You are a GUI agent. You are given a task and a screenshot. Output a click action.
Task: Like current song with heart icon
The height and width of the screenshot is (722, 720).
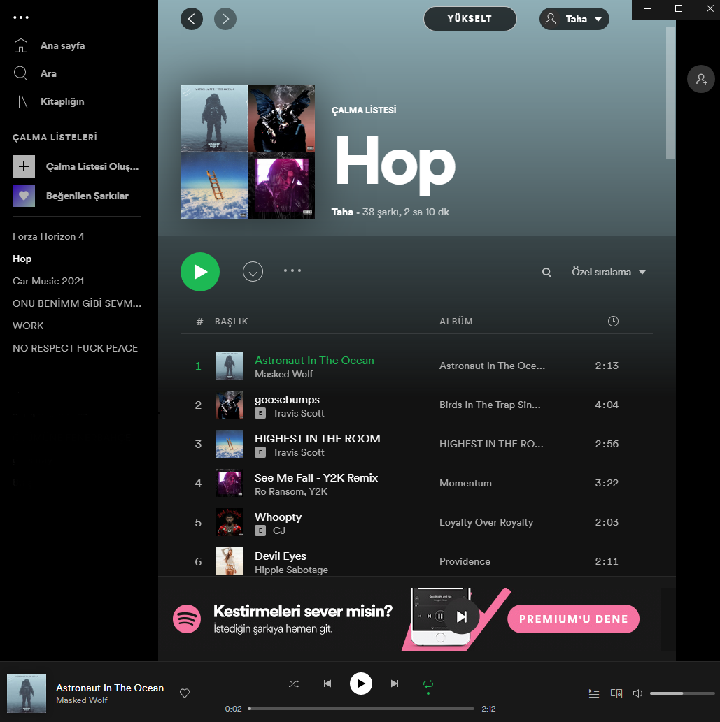click(x=185, y=693)
